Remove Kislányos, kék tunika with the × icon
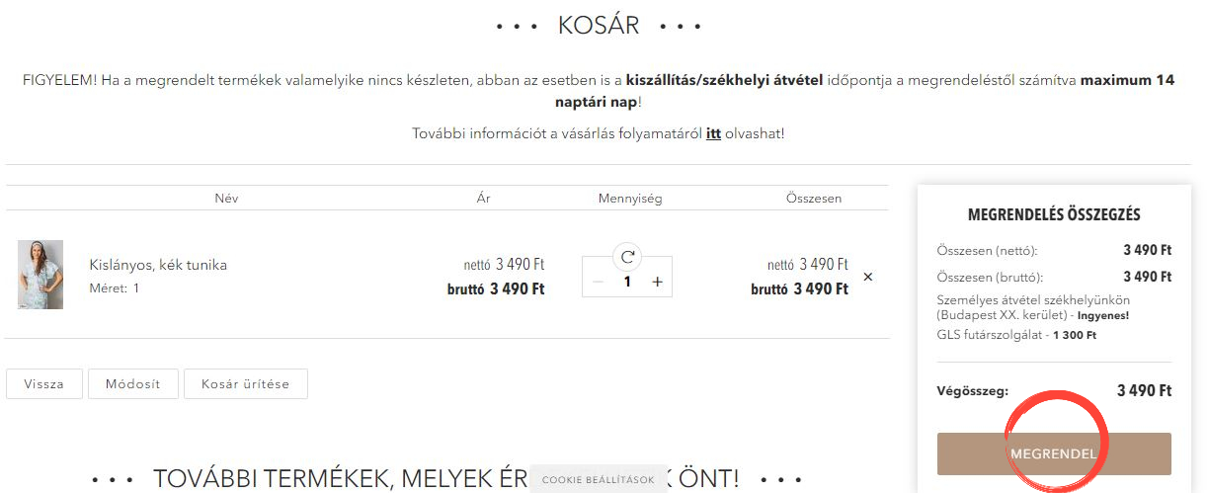The image size is (1208, 493). pyautogui.click(x=868, y=277)
